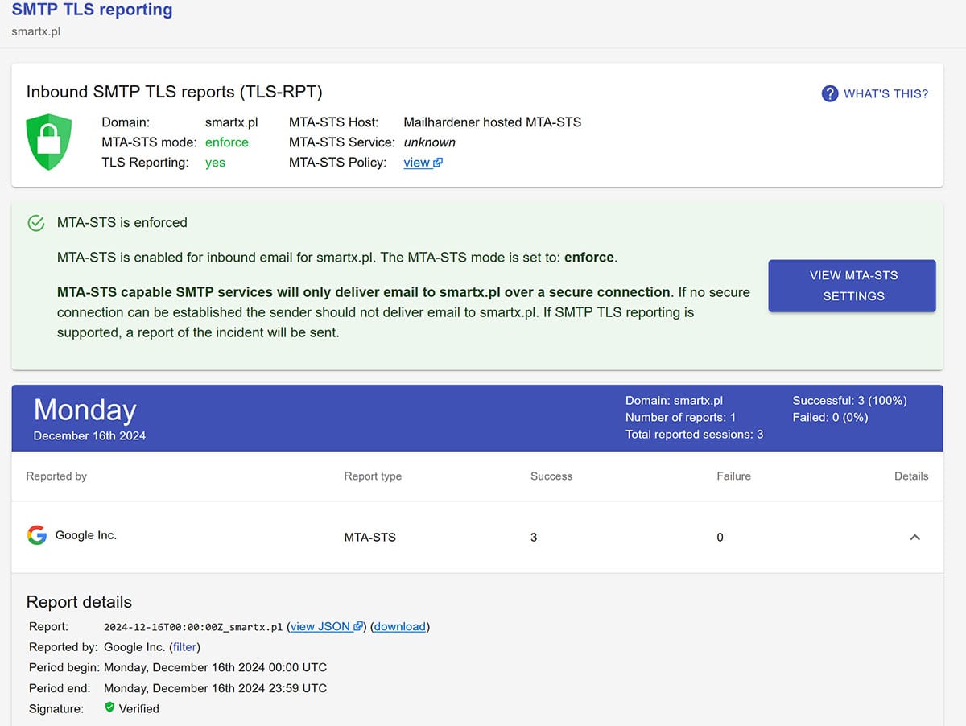
Task: Collapse the Google Inc. report details chevron
Action: pos(914,537)
